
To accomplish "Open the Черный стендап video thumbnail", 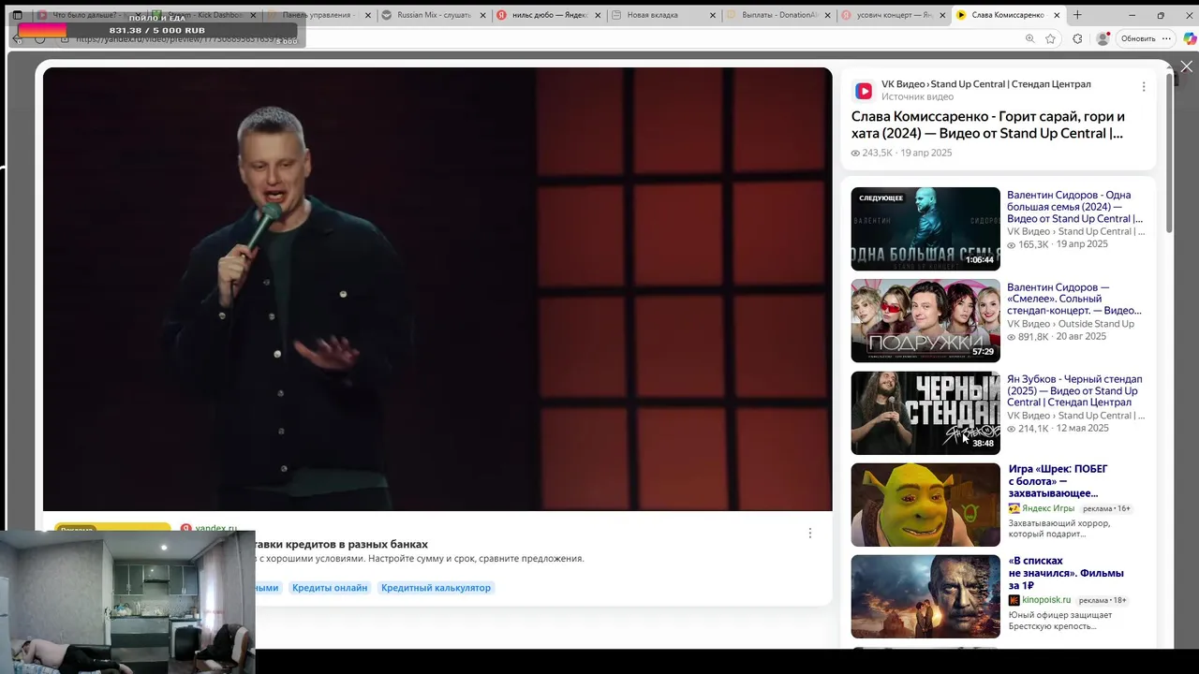I will (x=925, y=413).
